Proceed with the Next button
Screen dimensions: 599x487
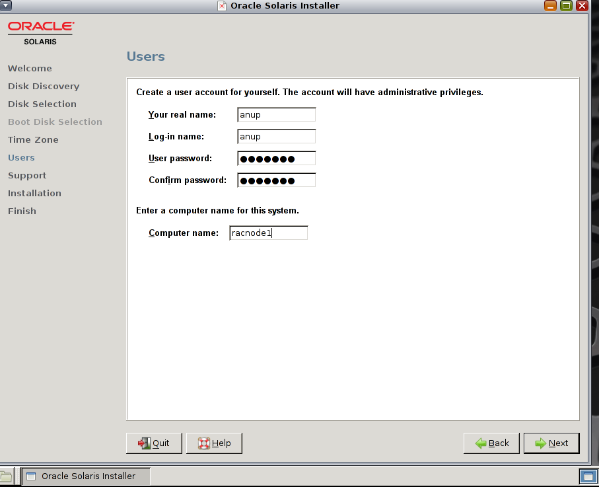551,443
